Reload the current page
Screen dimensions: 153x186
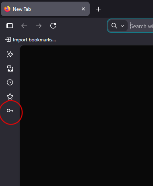(53, 26)
